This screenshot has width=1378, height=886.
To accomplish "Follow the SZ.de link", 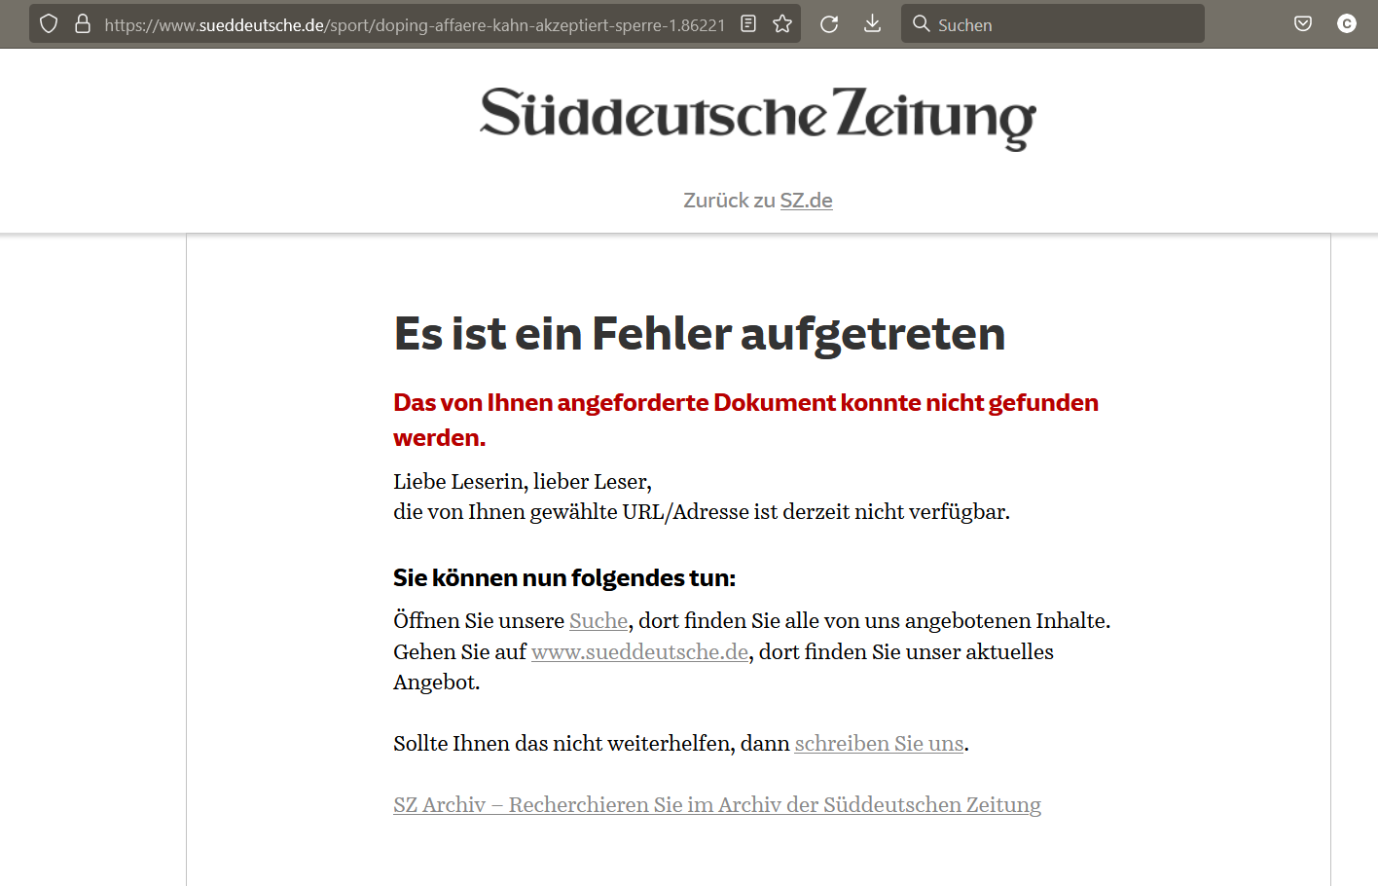I will tap(806, 200).
